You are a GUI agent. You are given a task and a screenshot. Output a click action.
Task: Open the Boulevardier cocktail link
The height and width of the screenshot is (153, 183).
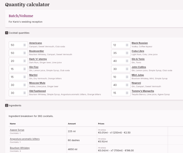[36, 51]
